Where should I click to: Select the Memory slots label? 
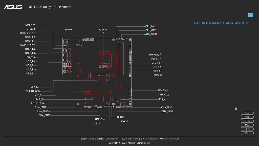pyautogui.click(x=156, y=54)
